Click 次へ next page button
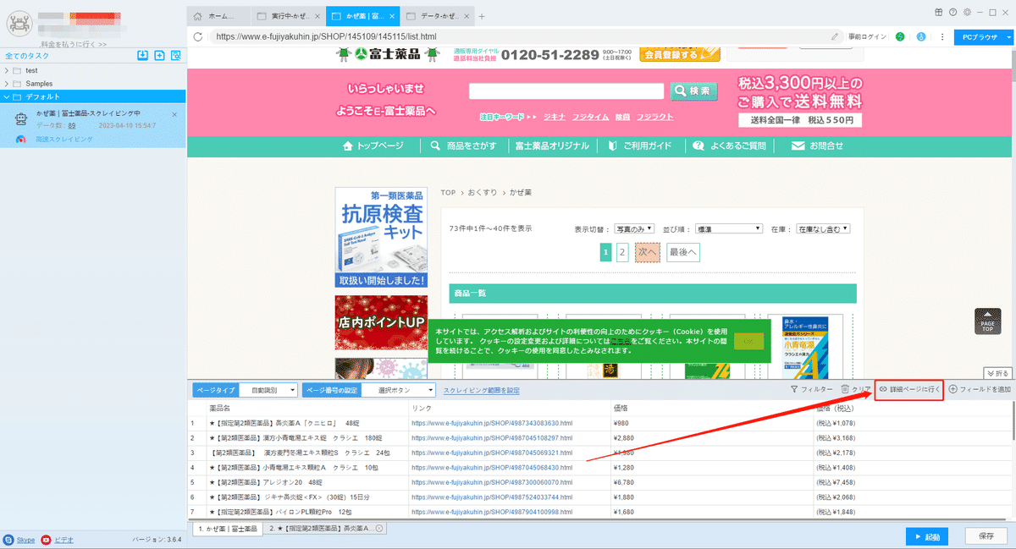Screen dimensions: 1016x549 (x=648, y=252)
